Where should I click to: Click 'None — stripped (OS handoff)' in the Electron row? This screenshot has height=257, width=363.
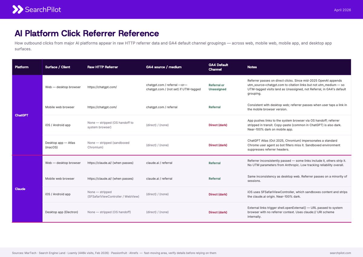click(x=109, y=212)
